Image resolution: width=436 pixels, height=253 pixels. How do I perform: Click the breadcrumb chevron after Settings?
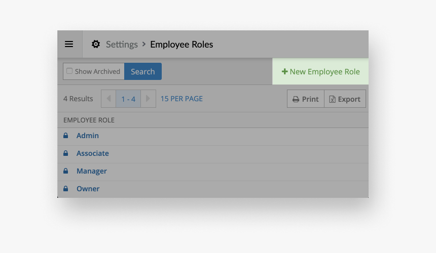(x=144, y=44)
